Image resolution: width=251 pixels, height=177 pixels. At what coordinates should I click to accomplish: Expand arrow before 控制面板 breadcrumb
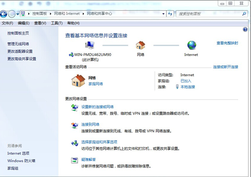point(29,14)
